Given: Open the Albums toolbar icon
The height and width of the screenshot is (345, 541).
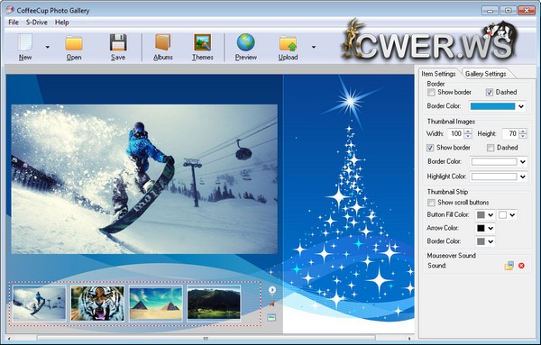Looking at the screenshot, I should pyautogui.click(x=163, y=42).
